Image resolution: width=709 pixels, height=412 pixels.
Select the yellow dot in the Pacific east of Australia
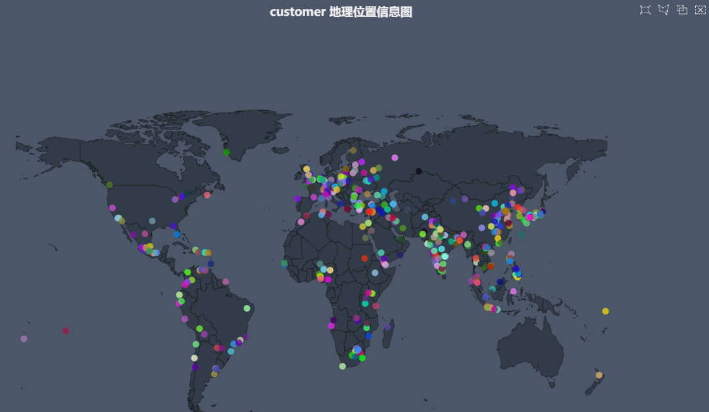(x=606, y=311)
